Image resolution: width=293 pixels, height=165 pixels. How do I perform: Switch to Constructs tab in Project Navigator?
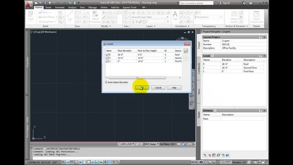199,68
